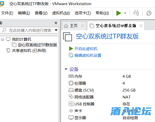
Task: Close the 空心双系统过TP群友版 tab
Action: [141, 26]
